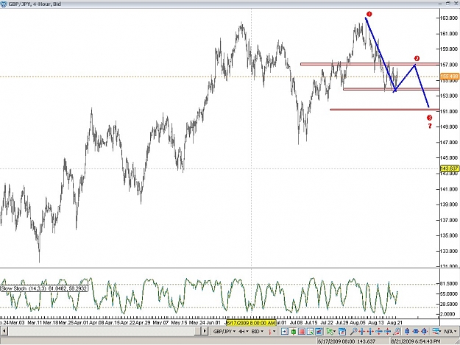Click the first blue box alignment icon

[x=407, y=331]
